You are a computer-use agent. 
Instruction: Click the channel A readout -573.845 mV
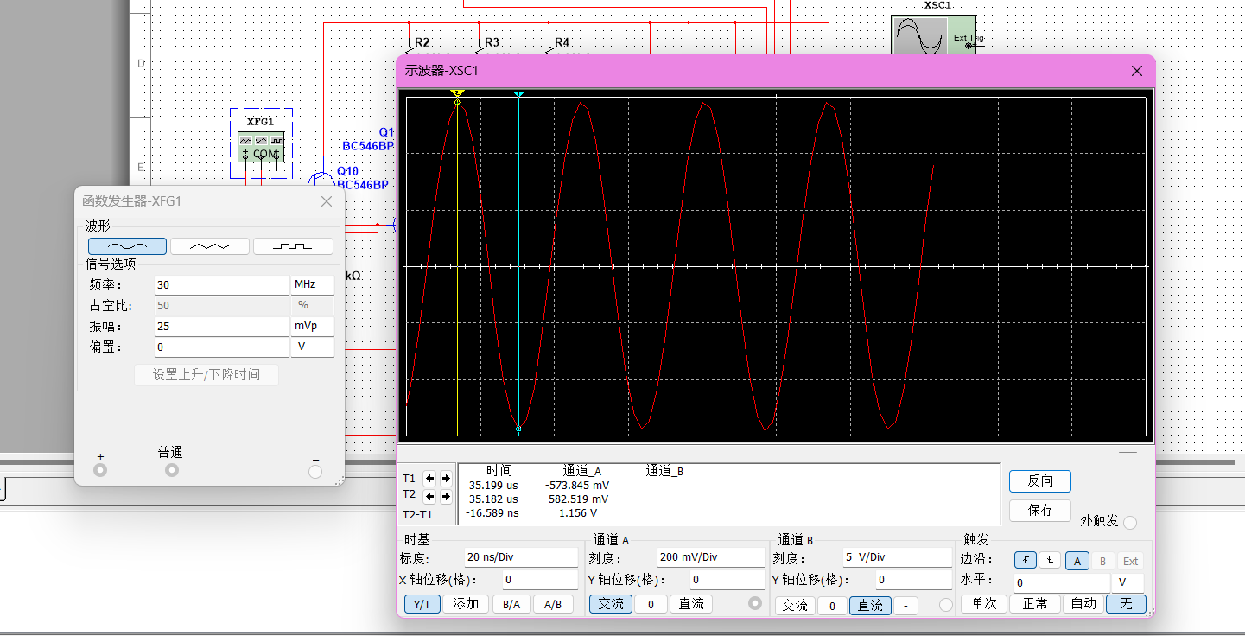(x=577, y=485)
